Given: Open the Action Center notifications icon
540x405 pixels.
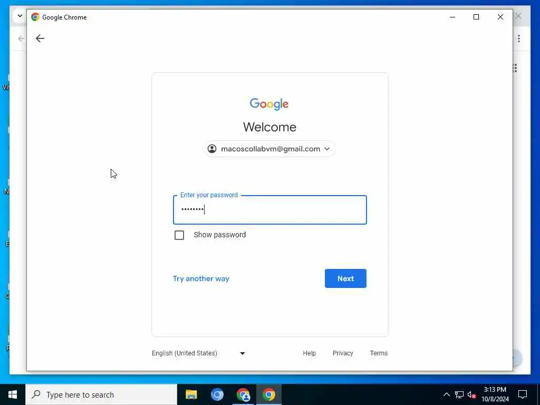Looking at the screenshot, I should 523,394.
